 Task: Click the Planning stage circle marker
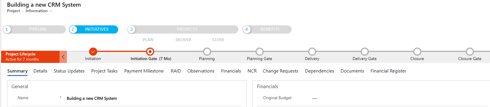pos(207,52)
